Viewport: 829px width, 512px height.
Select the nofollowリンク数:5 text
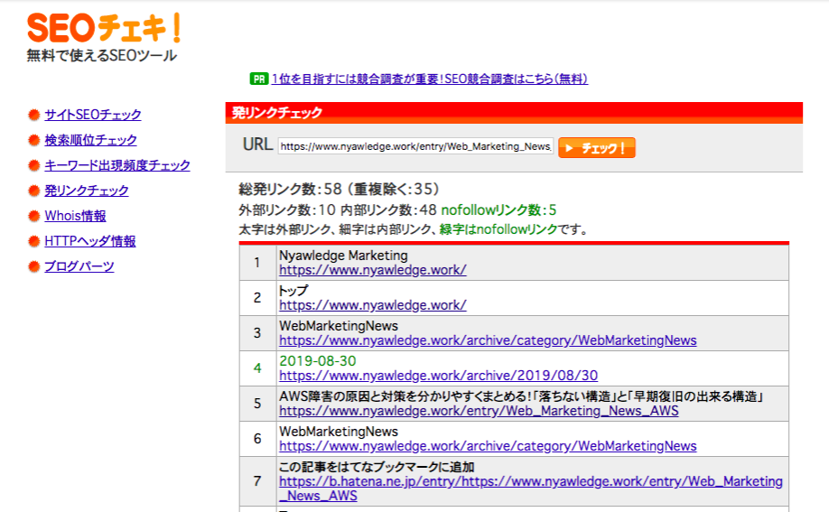click(x=498, y=210)
